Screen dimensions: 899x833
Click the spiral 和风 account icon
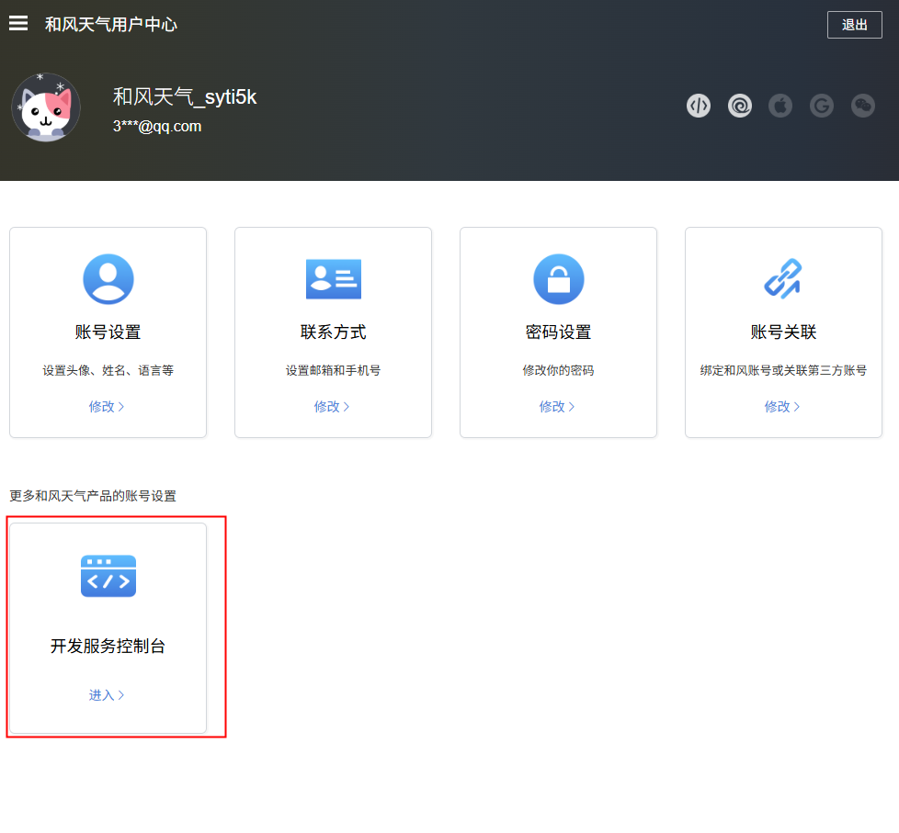coord(740,106)
